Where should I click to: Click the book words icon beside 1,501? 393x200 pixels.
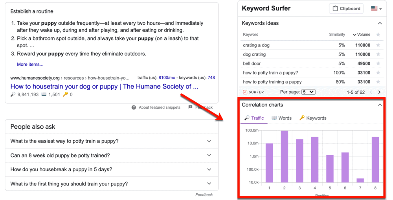coord(44,94)
